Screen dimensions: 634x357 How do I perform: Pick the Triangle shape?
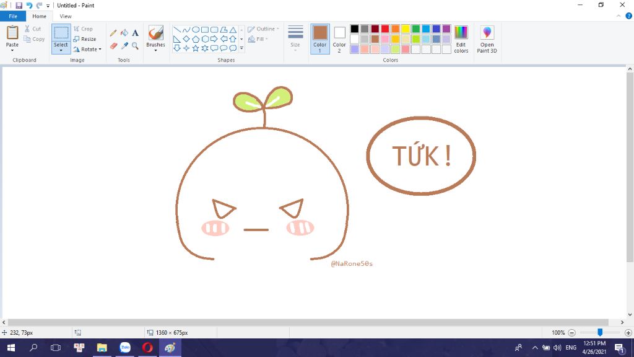[x=233, y=30]
